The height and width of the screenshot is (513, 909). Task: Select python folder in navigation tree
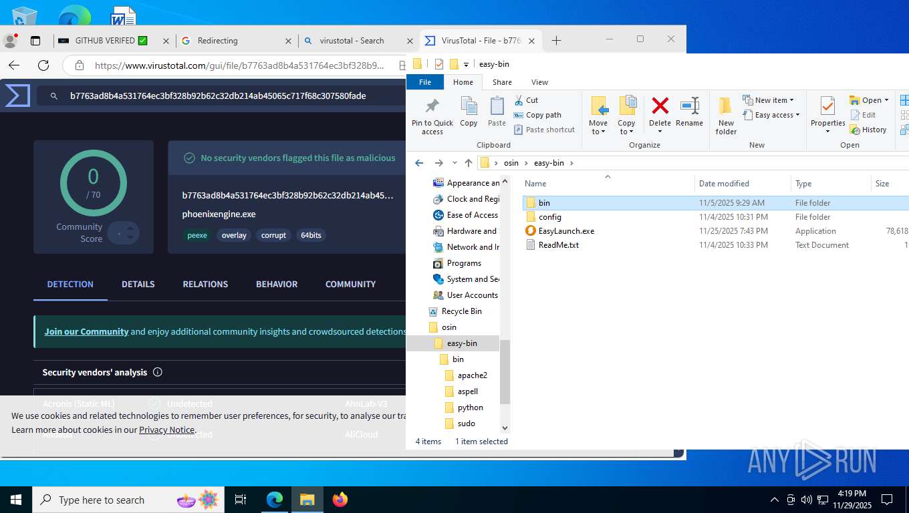(470, 407)
